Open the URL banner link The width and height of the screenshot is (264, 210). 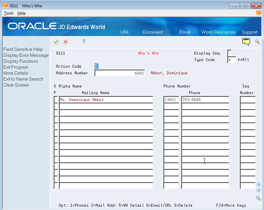pyautogui.click(x=125, y=32)
